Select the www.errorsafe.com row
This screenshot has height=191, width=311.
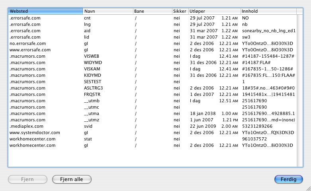click(x=153, y=50)
